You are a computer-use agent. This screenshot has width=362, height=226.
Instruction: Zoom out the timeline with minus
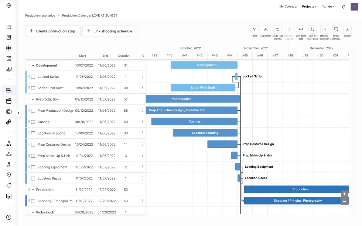coord(344,201)
